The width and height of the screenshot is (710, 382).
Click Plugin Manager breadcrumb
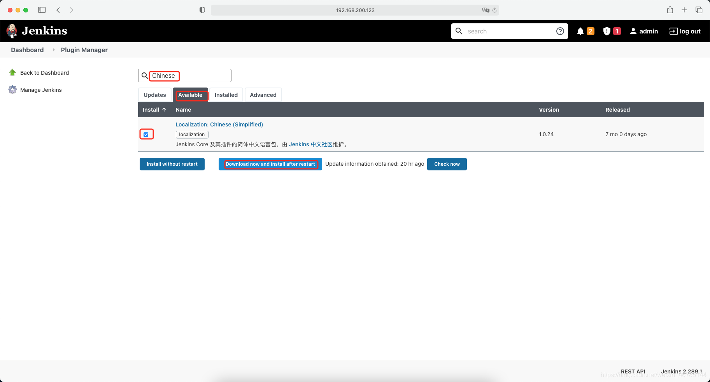84,50
